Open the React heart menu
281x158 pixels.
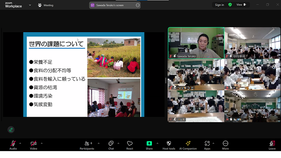tap(130, 145)
